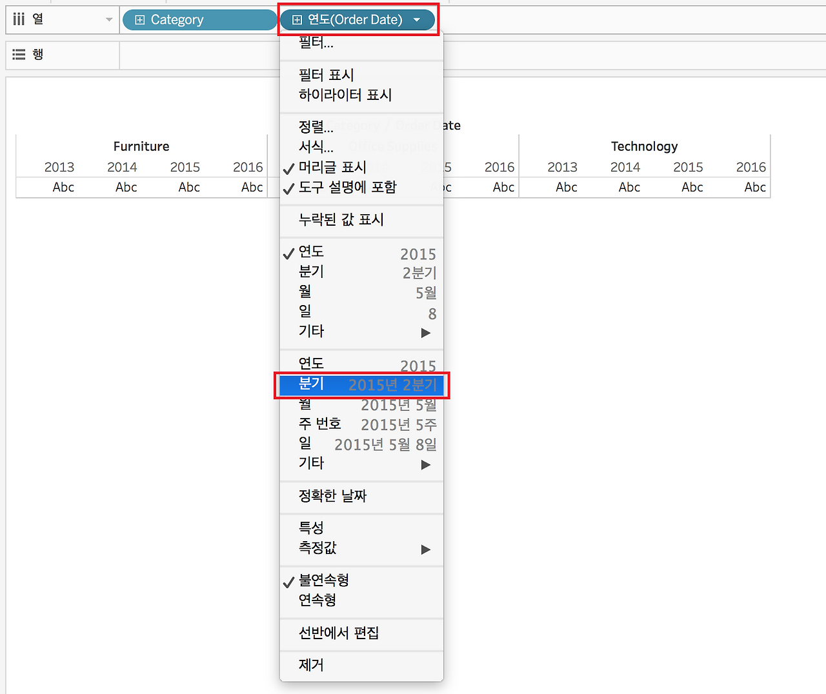Select 2015 header under Furniture
Screen dimensions: 826x694
click(185, 167)
